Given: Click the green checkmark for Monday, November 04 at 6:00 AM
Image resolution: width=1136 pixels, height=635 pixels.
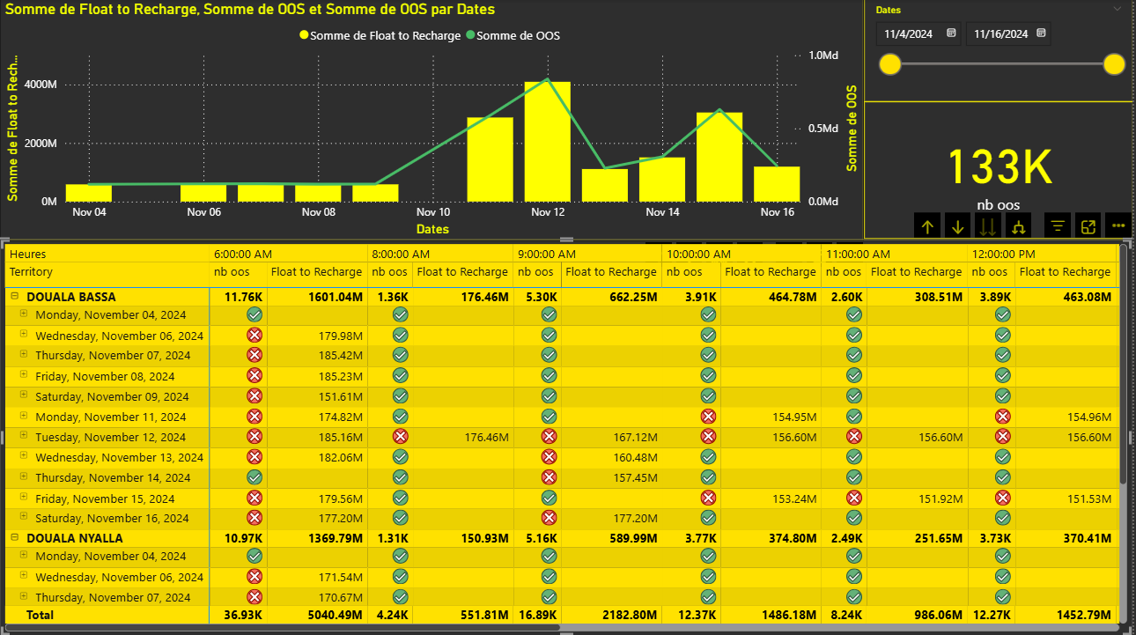Looking at the screenshot, I should click(x=254, y=314).
